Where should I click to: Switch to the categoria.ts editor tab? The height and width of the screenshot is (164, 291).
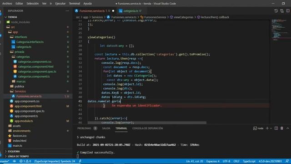[130, 11]
